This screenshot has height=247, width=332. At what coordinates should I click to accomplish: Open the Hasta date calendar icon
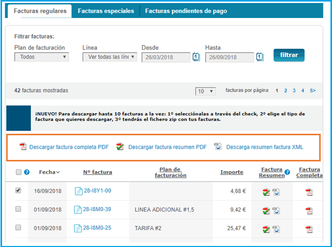[x=260, y=57]
